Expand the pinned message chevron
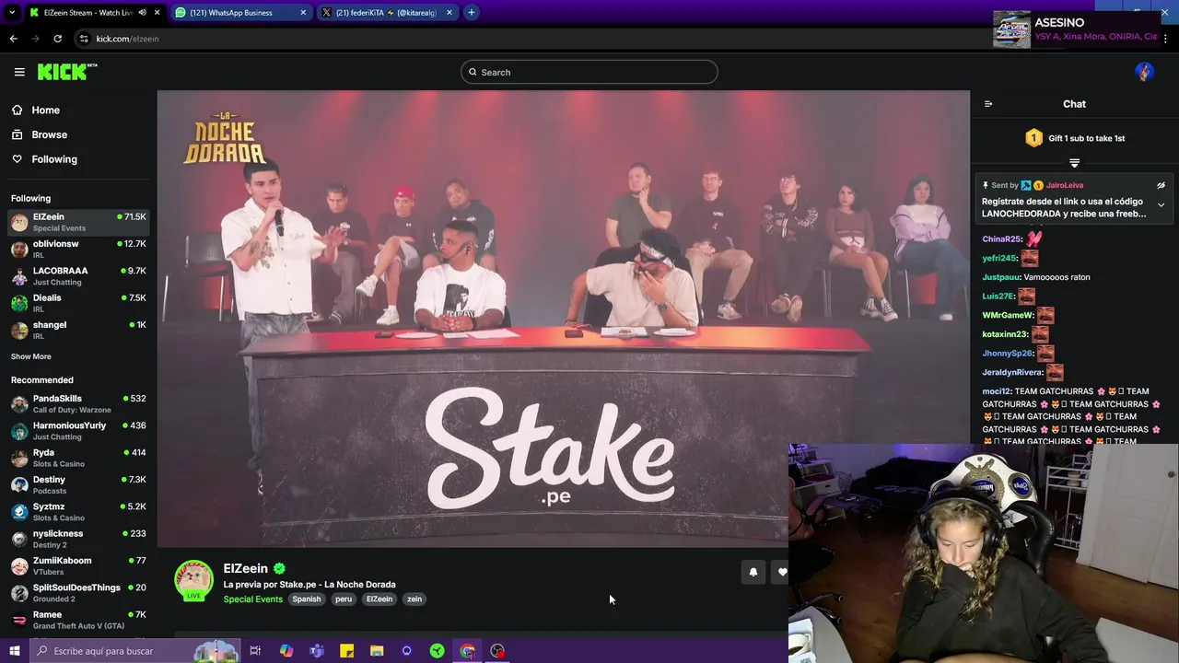This screenshot has width=1179, height=663. (1161, 205)
